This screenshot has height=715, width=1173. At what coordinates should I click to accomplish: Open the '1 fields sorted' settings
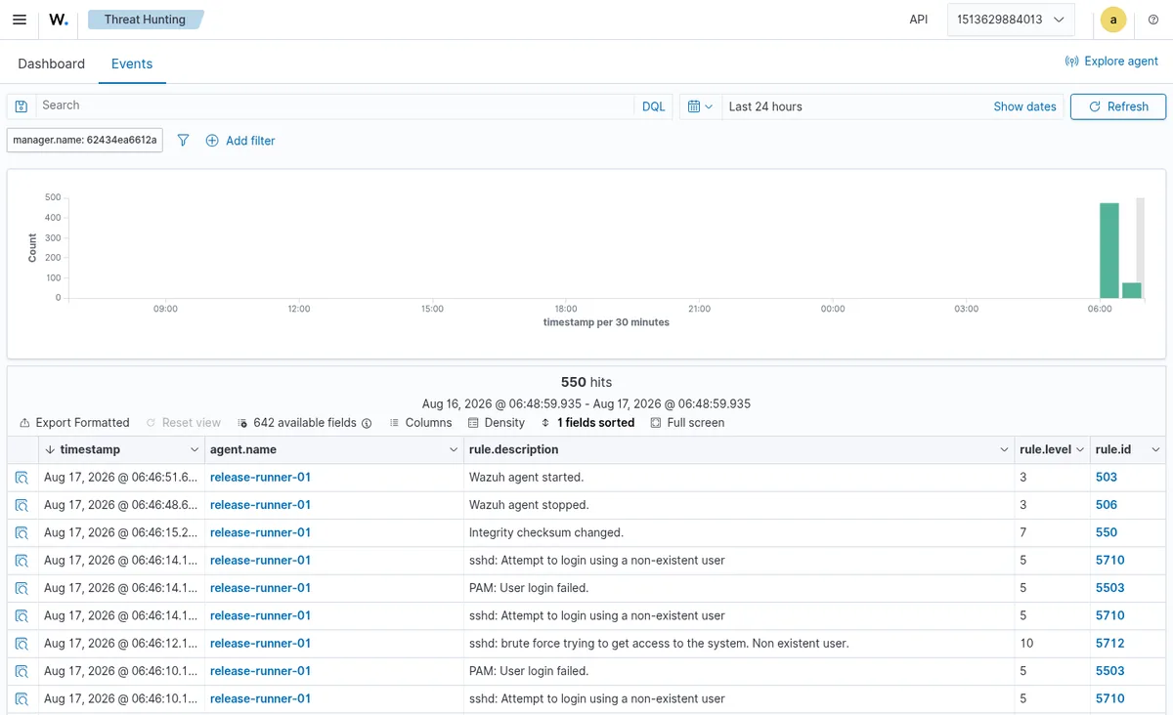[587, 423]
